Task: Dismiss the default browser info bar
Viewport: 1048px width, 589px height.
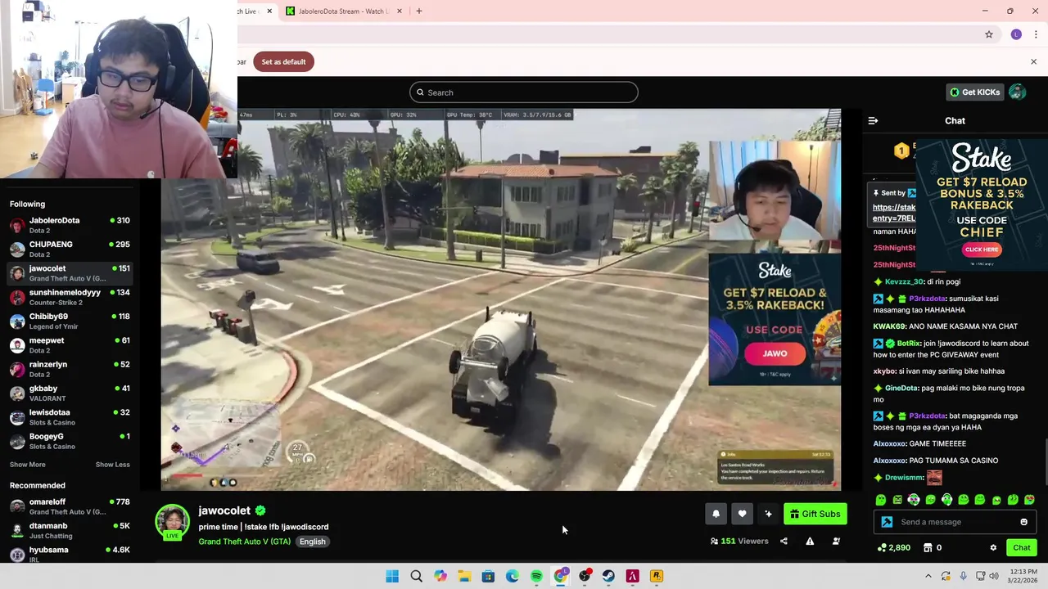Action: click(1033, 61)
